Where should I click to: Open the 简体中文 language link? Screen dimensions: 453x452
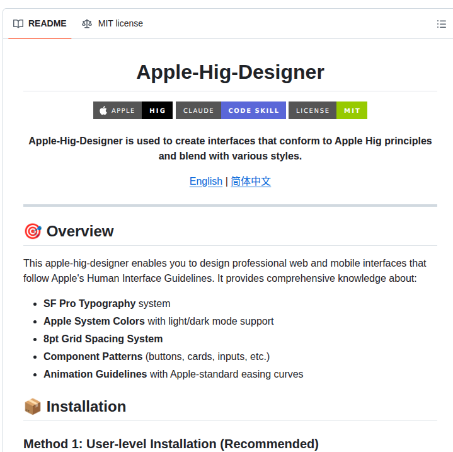pyautogui.click(x=251, y=182)
